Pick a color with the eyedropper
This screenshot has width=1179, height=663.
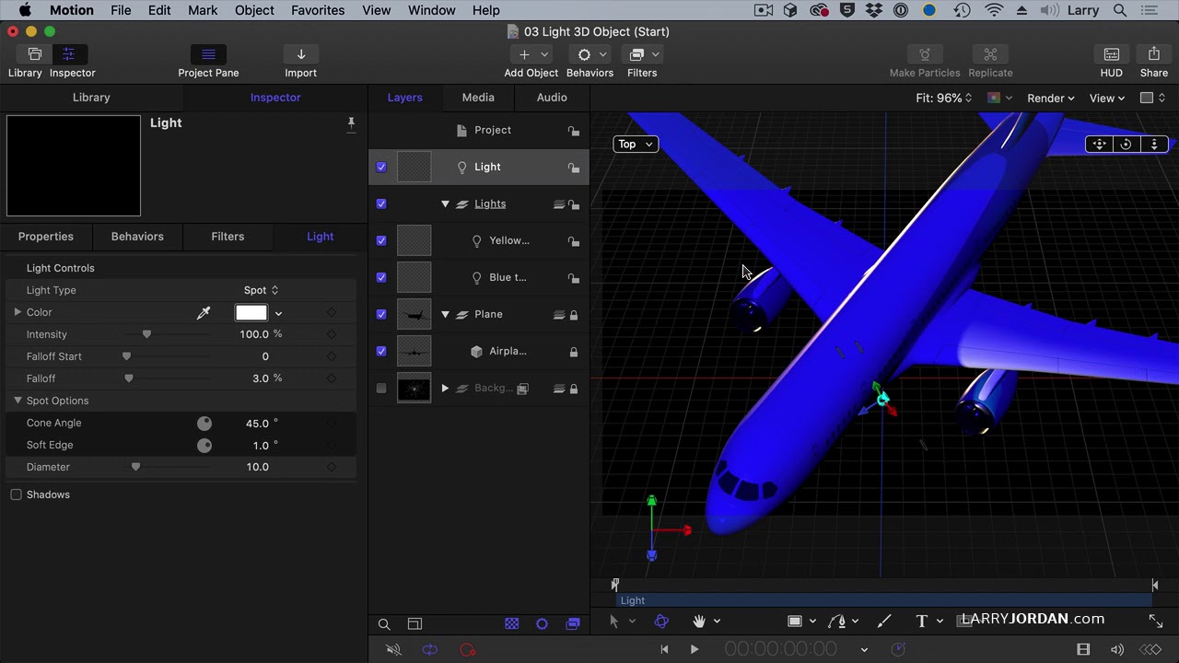click(204, 313)
